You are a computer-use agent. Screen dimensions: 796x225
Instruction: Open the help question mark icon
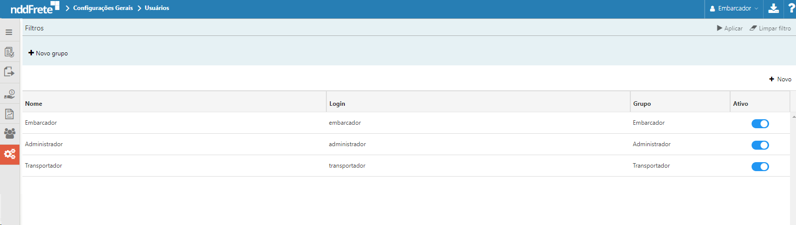[791, 8]
